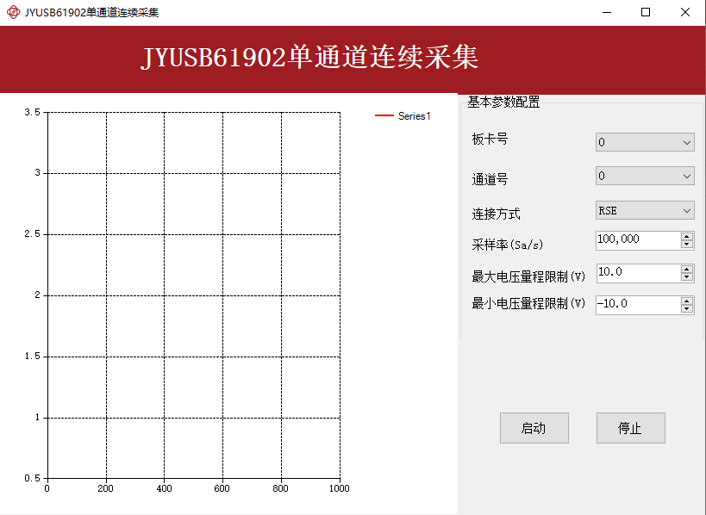Increase the 采样率 value with up arrow
706x515 pixels.
coord(687,236)
